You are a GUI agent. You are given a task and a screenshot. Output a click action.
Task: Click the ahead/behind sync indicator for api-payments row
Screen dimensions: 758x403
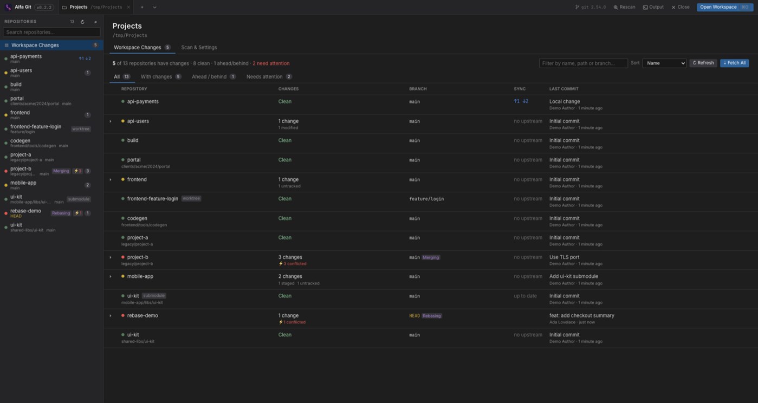click(x=521, y=101)
